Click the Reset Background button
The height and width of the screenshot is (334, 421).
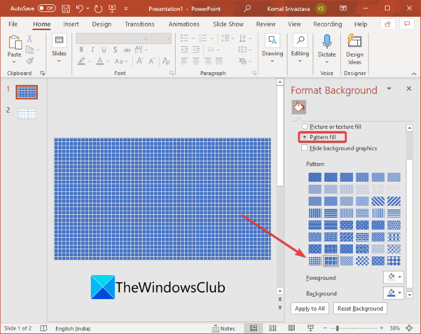pyautogui.click(x=360, y=309)
